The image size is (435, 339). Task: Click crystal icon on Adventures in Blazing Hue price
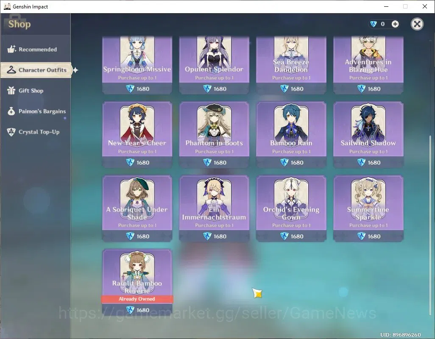[361, 89]
